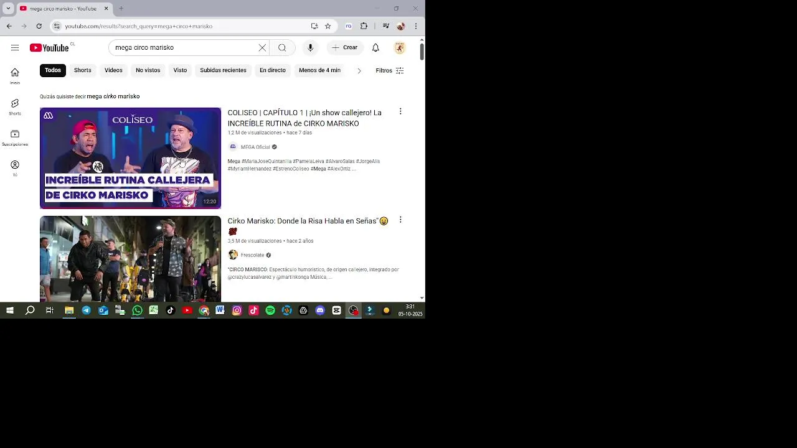Open Suscripciones in the sidebar
Screen dimensions: 797x448
(x=15, y=138)
